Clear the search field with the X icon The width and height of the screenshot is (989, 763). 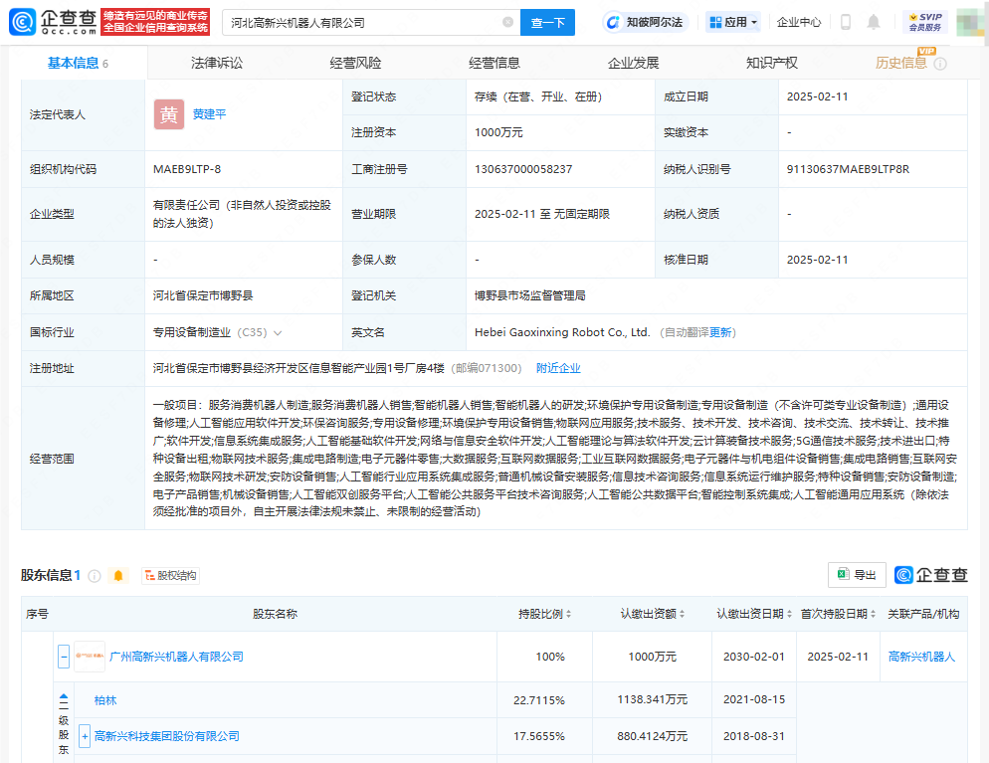[507, 22]
